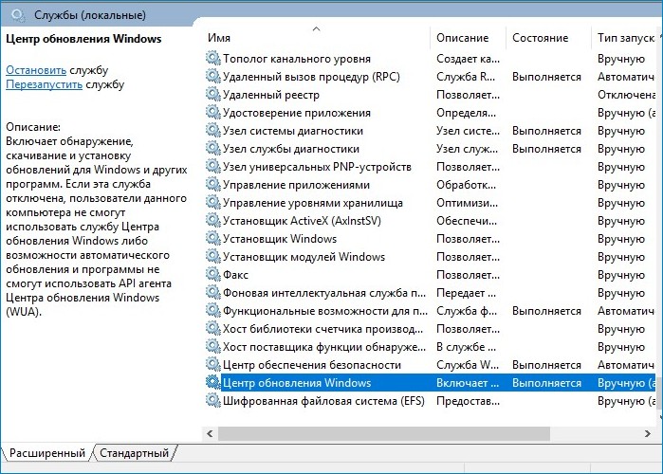Screen dimensions: 663x474
Task: Click gear icon of Центр обеспечения безопасности
Action: 212,365
